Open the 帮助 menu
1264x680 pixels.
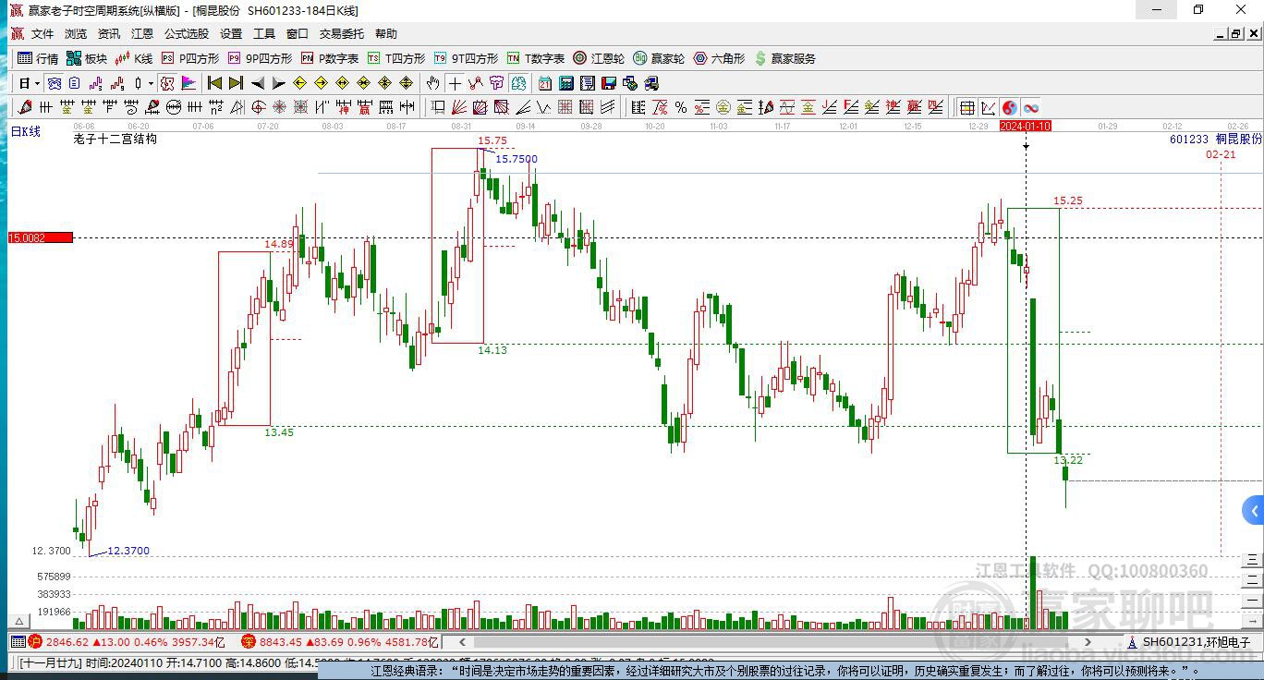[x=386, y=34]
